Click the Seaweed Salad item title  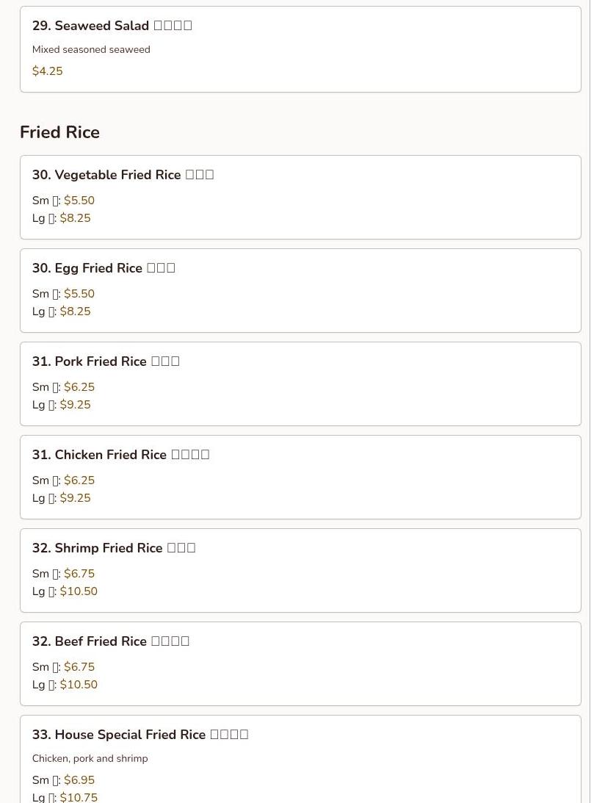[112, 26]
